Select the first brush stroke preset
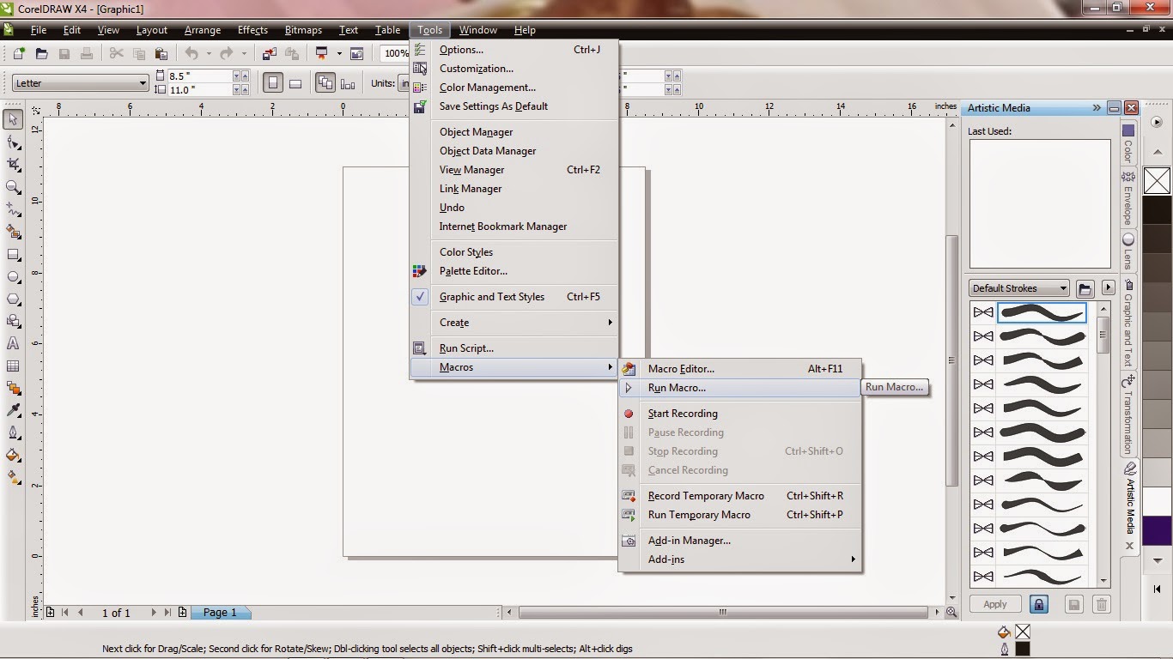Screen dimensions: 1173x659 tap(1042, 311)
